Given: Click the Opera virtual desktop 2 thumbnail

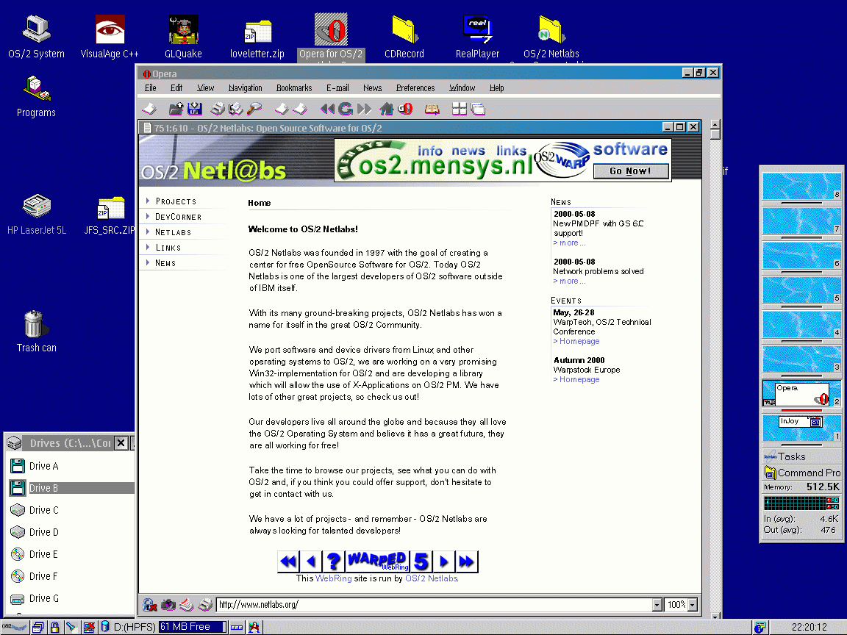Looking at the screenshot, I should 801,394.
